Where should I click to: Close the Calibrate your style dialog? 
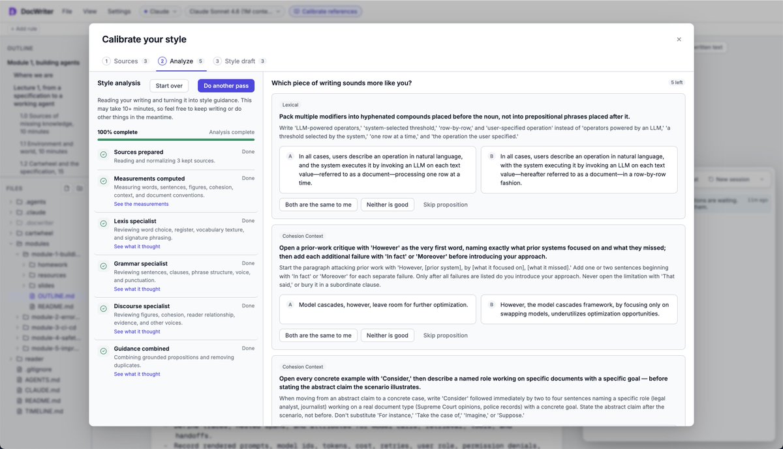[x=679, y=39]
